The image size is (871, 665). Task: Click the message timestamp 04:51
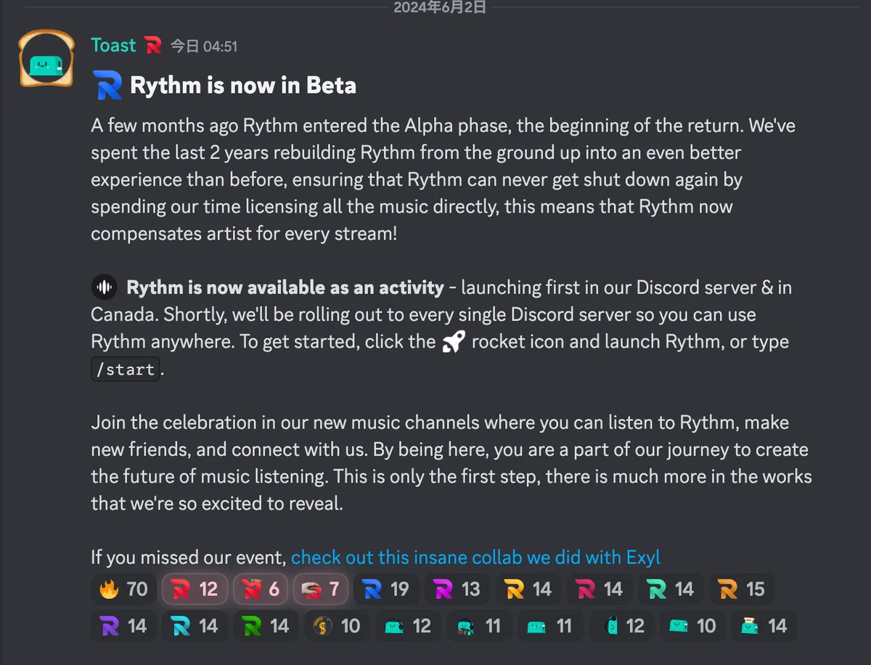(203, 46)
